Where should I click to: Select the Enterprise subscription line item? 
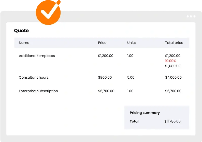tap(38, 91)
